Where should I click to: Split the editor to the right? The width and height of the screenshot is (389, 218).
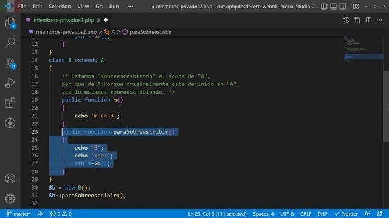tap(369, 20)
